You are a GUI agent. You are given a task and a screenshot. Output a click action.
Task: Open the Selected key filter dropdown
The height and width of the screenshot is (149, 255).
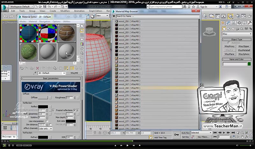[x=201, y=133]
